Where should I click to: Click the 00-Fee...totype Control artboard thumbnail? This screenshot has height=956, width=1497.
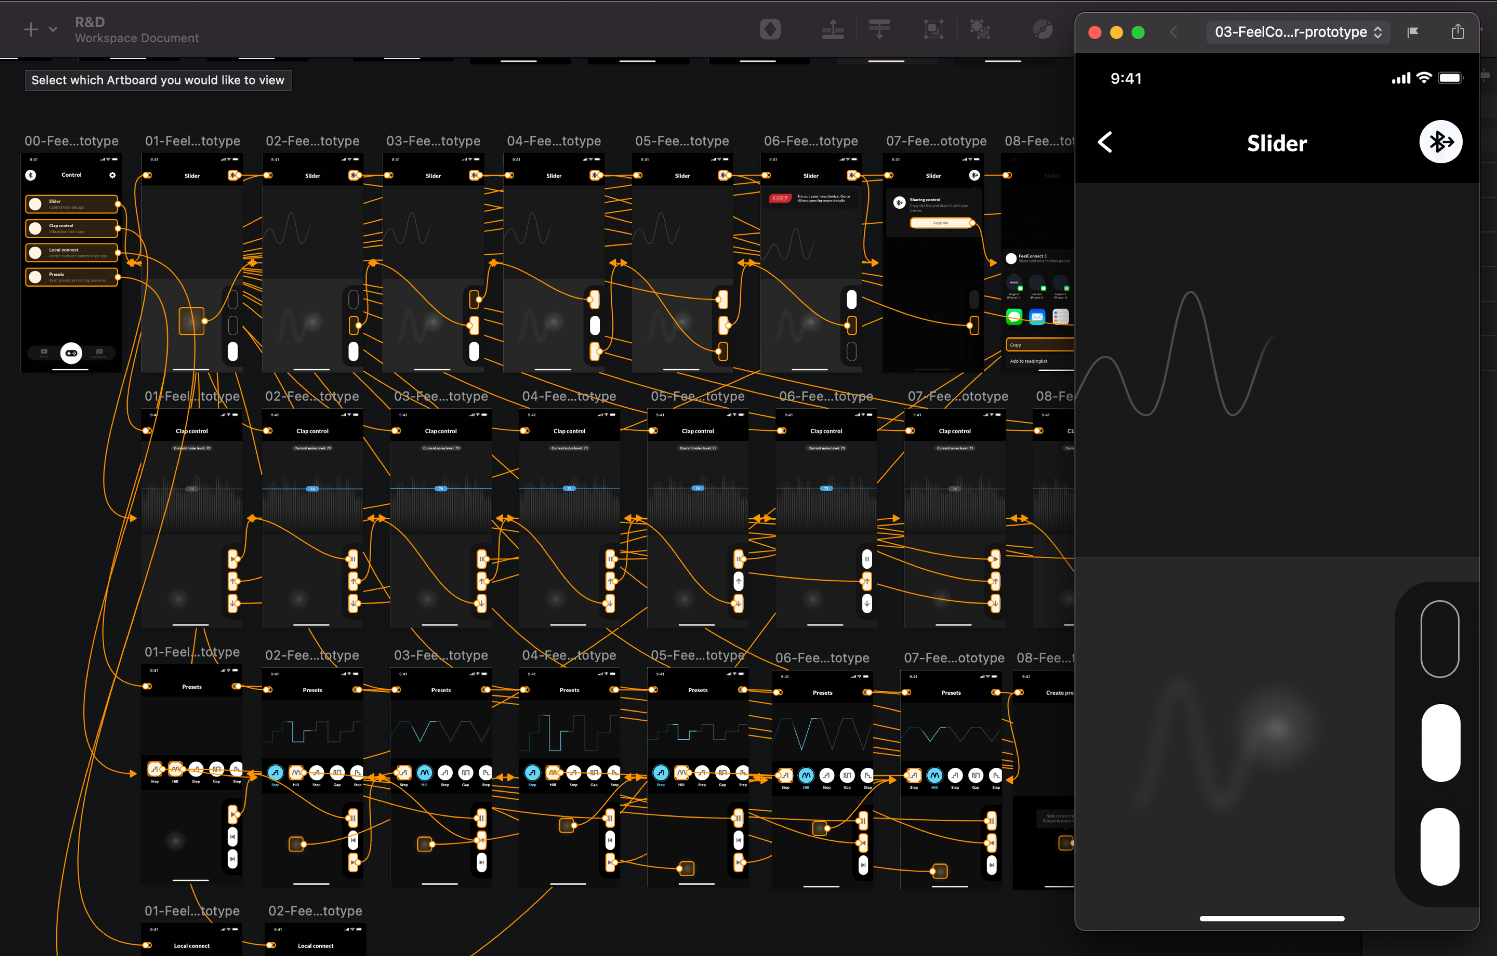click(71, 311)
